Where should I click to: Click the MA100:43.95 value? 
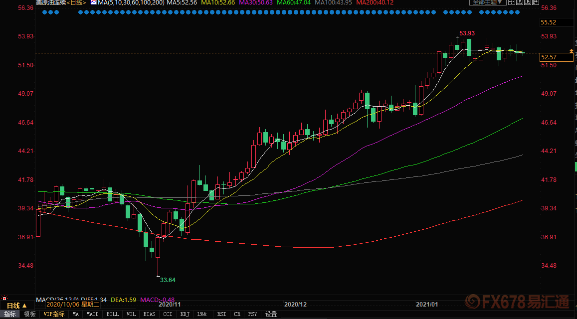click(334, 2)
